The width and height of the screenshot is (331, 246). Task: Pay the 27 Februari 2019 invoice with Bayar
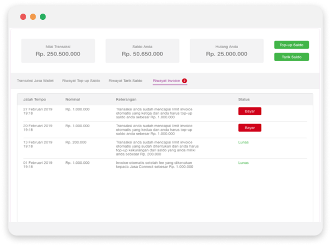point(249,111)
